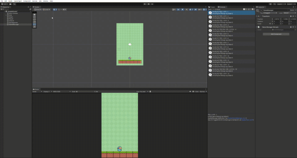Open the Gizmos dropdown in Game view

tap(203, 92)
